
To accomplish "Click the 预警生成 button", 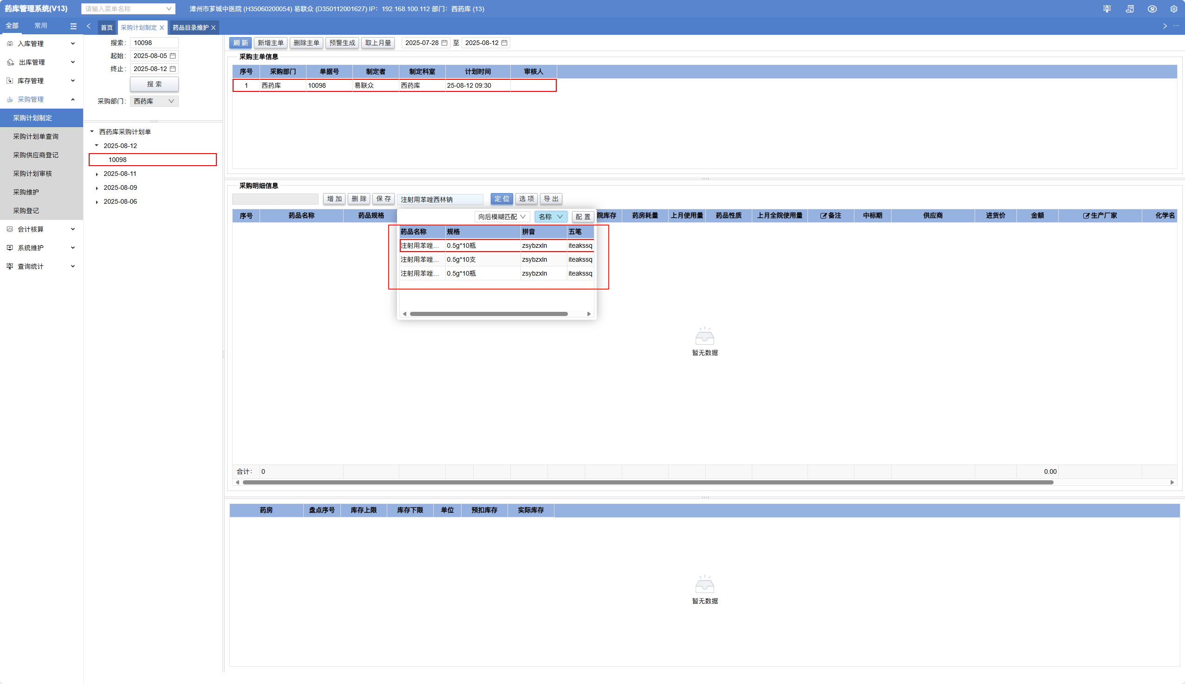I will tap(342, 43).
